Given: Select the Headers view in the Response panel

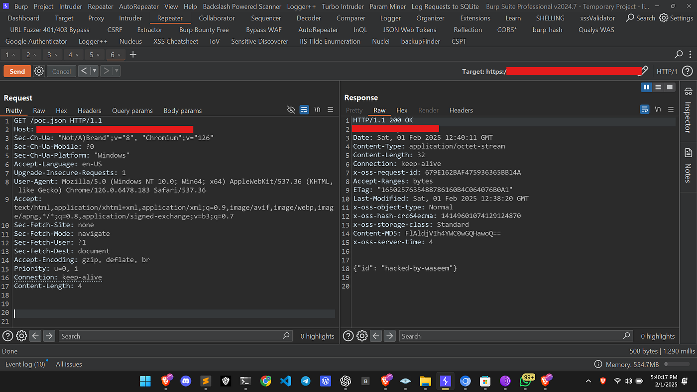Looking at the screenshot, I should click(461, 110).
